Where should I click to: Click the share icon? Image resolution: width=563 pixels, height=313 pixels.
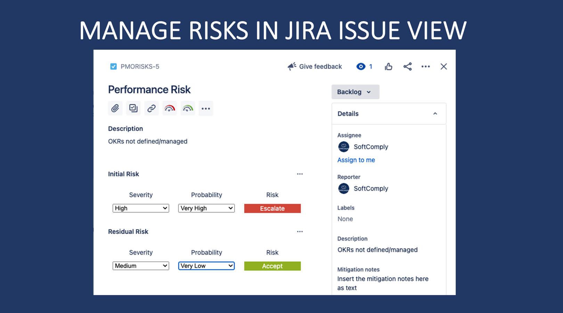click(407, 66)
